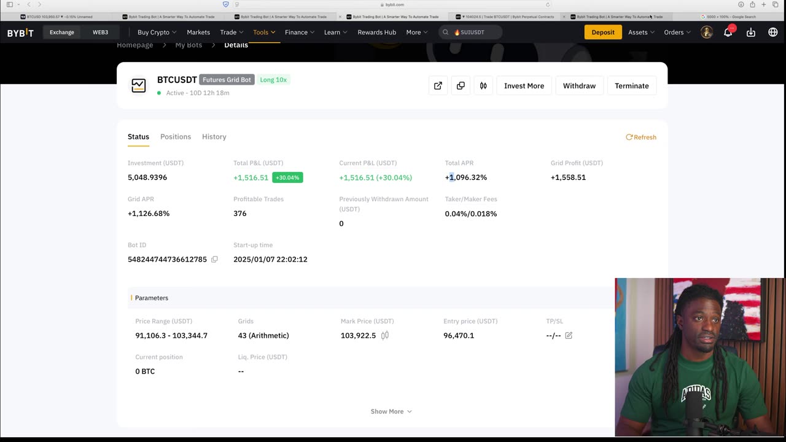The image size is (786, 442).
Task: Open the Buy Crypto dropdown
Action: (x=157, y=32)
